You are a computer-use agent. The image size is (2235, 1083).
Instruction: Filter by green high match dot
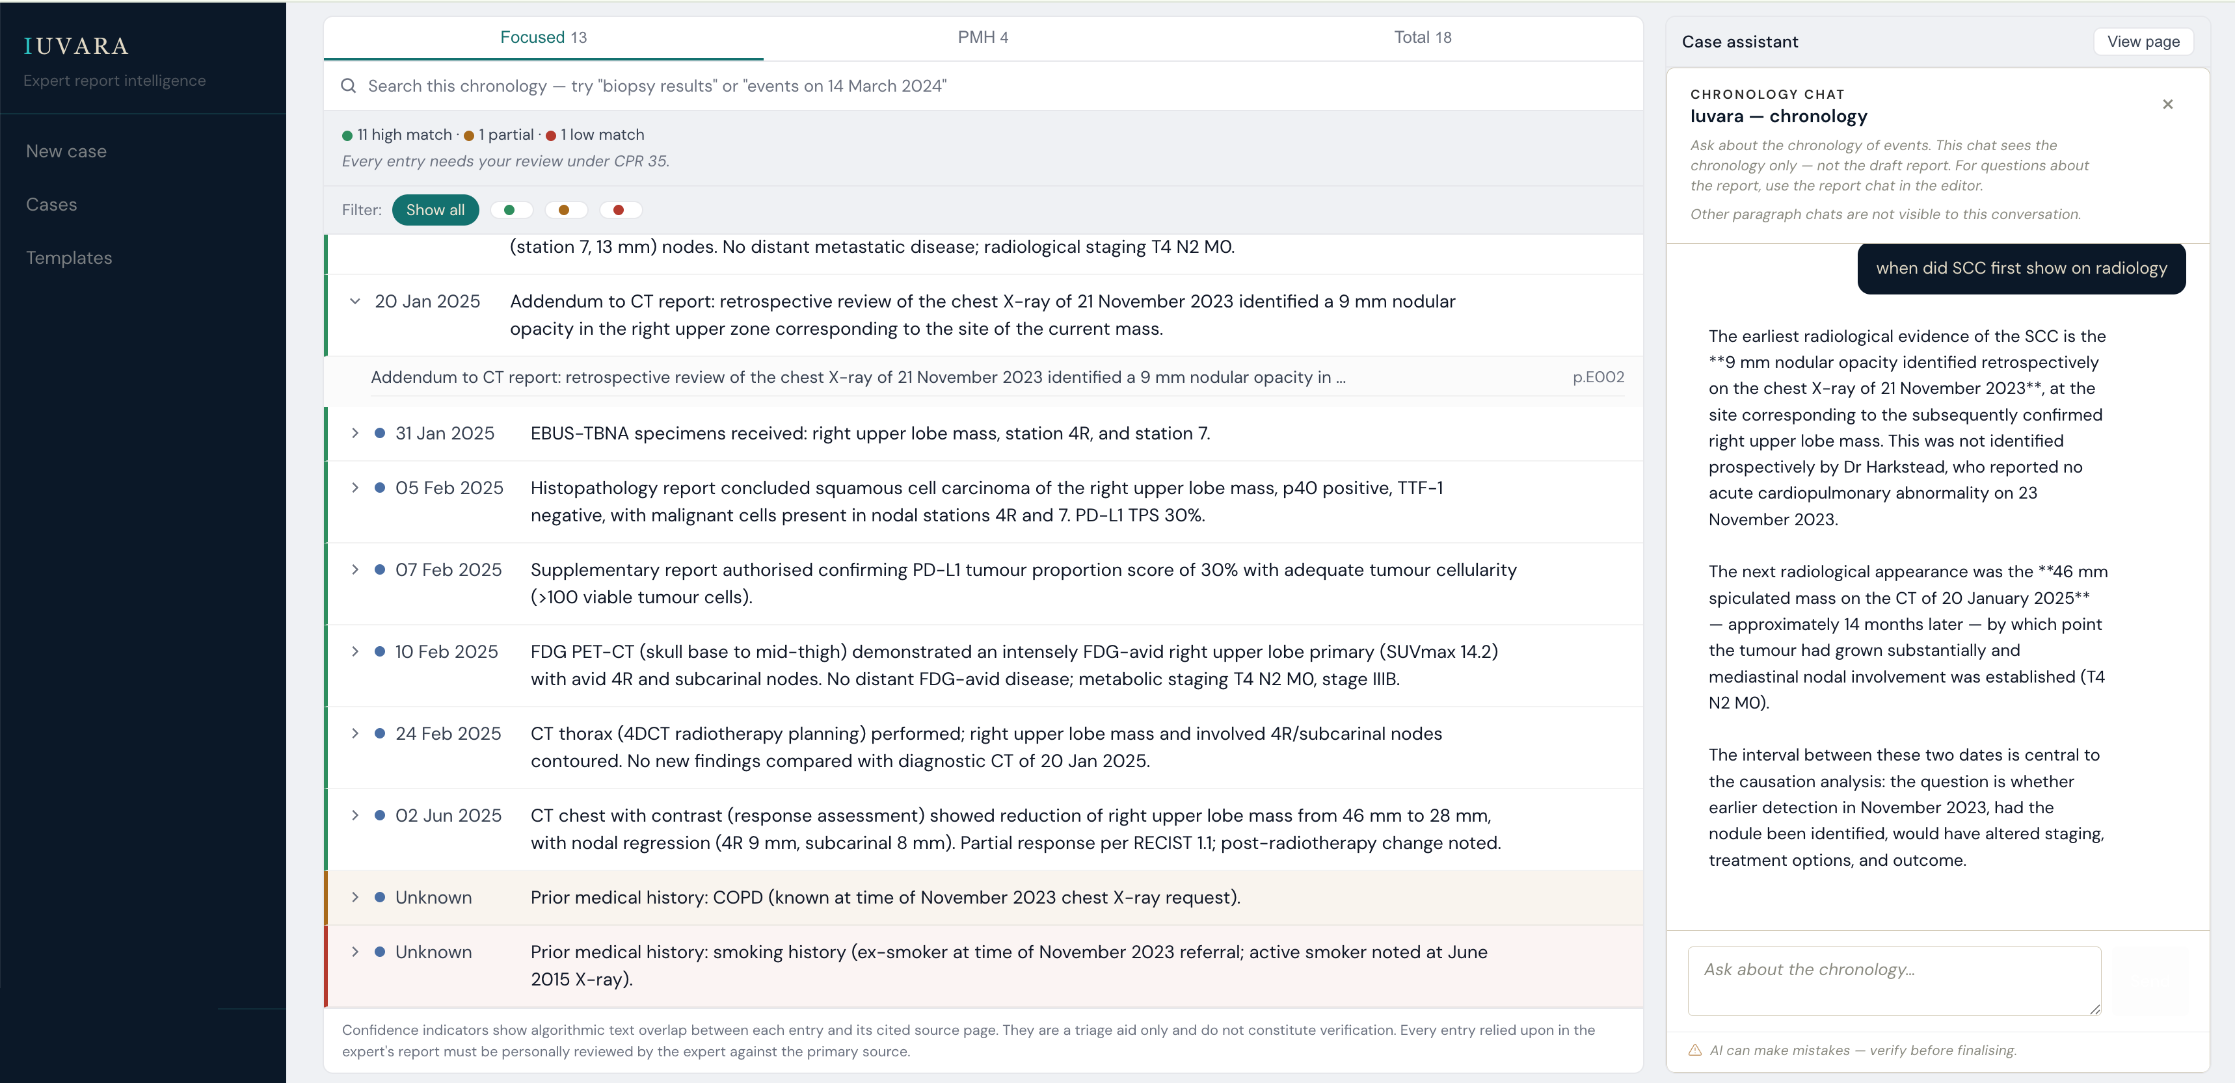510,210
